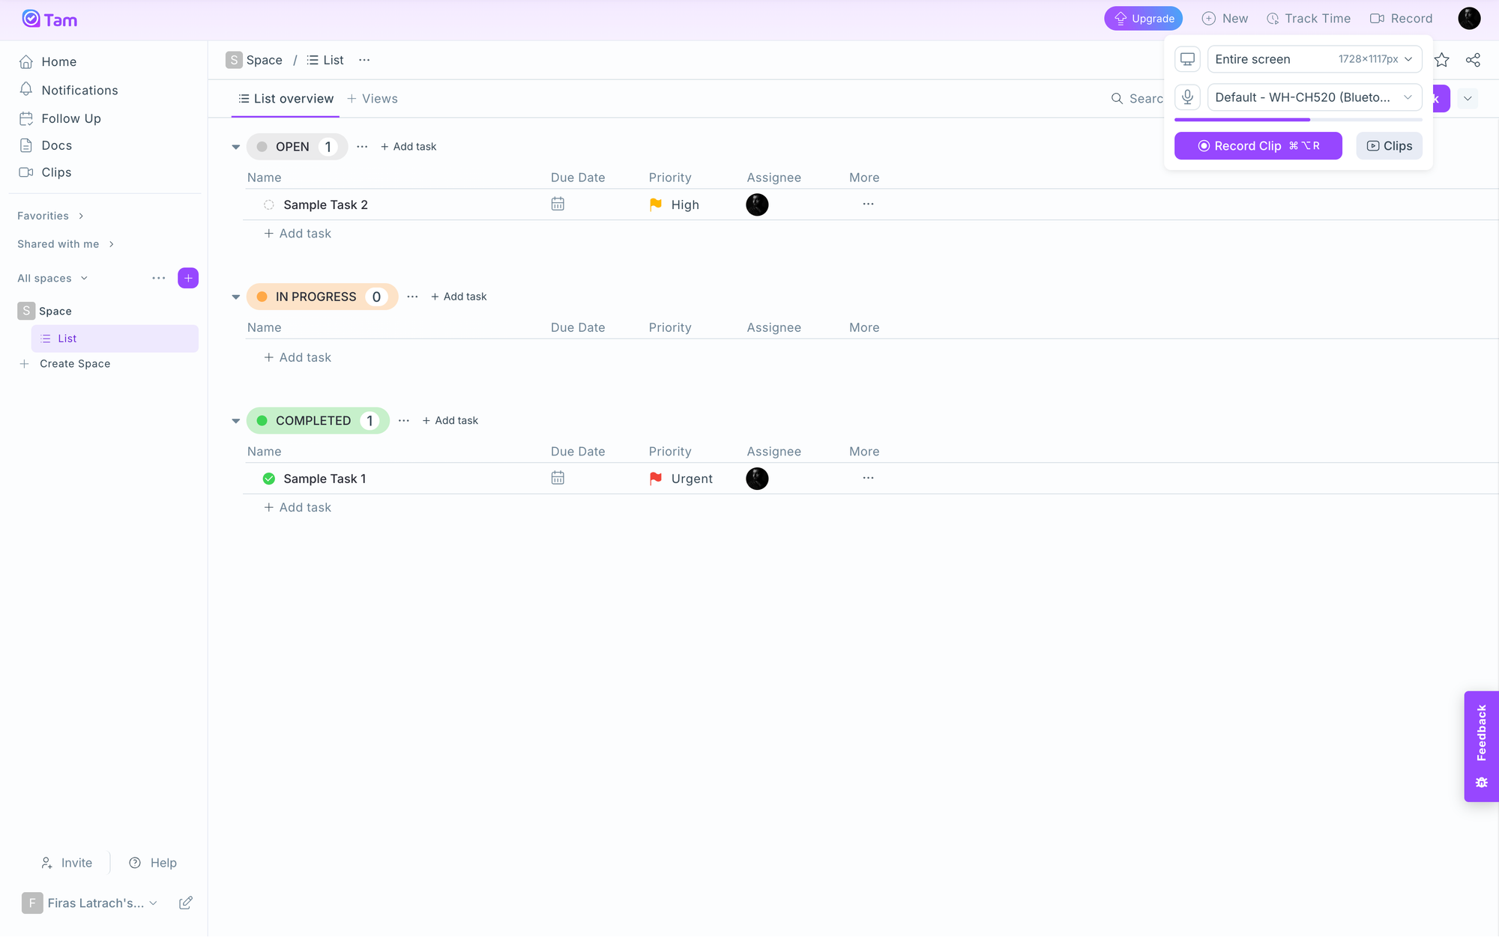Open the microphone device dropdown
The image size is (1499, 940).
point(1314,97)
